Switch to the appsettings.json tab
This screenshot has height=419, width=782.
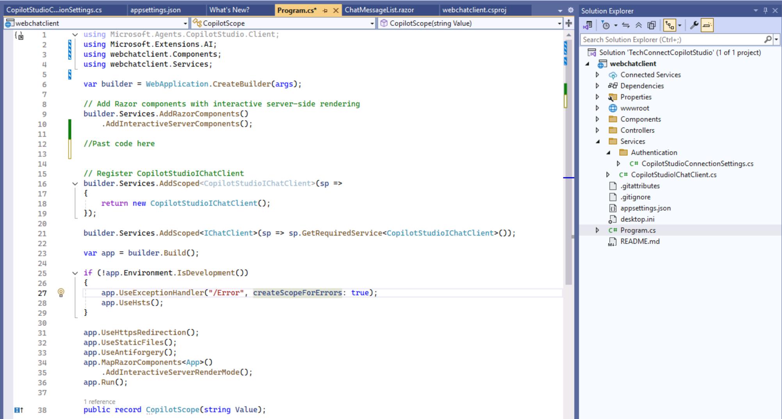coord(155,10)
